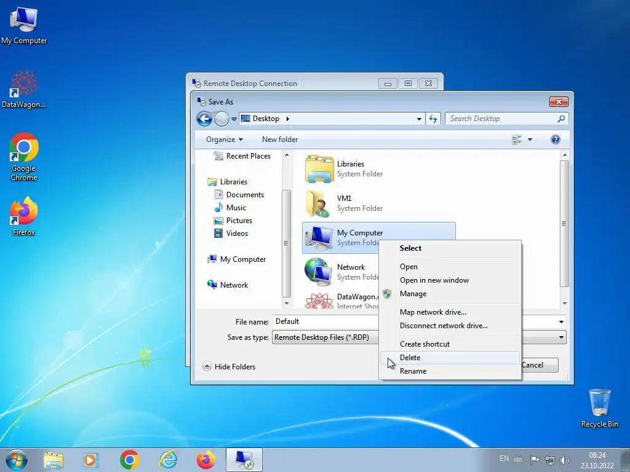Choose Manage in the context menu
The height and width of the screenshot is (472, 630).
(450, 294)
